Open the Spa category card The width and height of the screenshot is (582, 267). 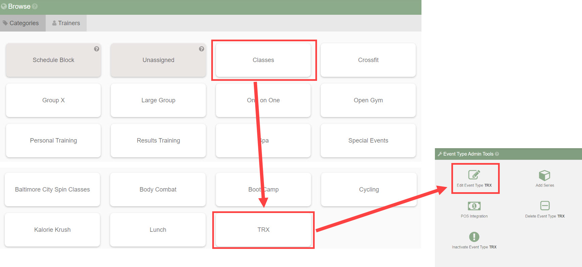click(x=263, y=141)
